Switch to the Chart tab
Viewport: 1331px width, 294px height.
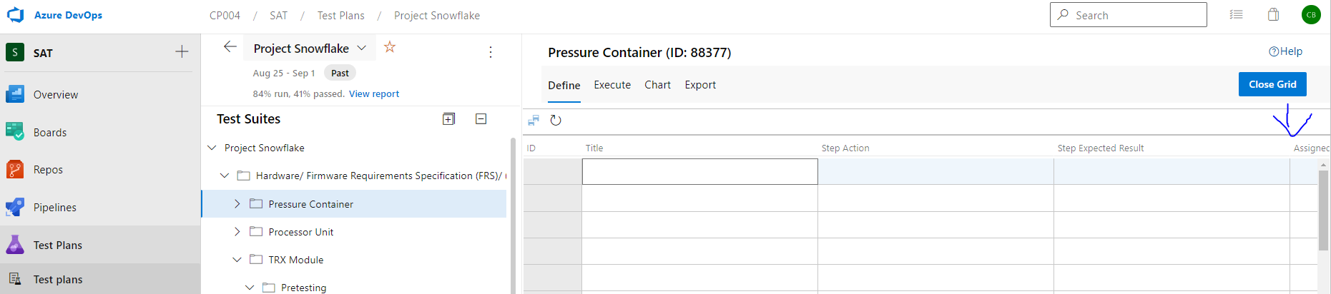pyautogui.click(x=657, y=85)
